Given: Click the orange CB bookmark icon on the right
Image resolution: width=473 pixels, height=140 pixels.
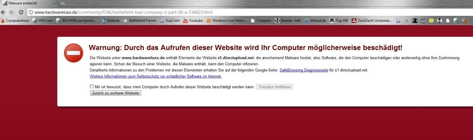Looking at the screenshot, I should pos(464,21).
